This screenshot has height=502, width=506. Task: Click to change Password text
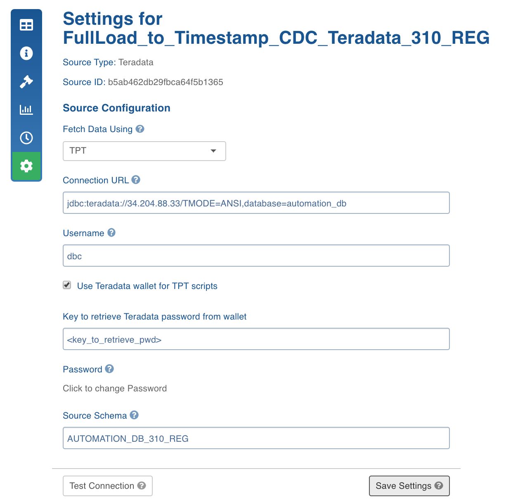point(115,388)
